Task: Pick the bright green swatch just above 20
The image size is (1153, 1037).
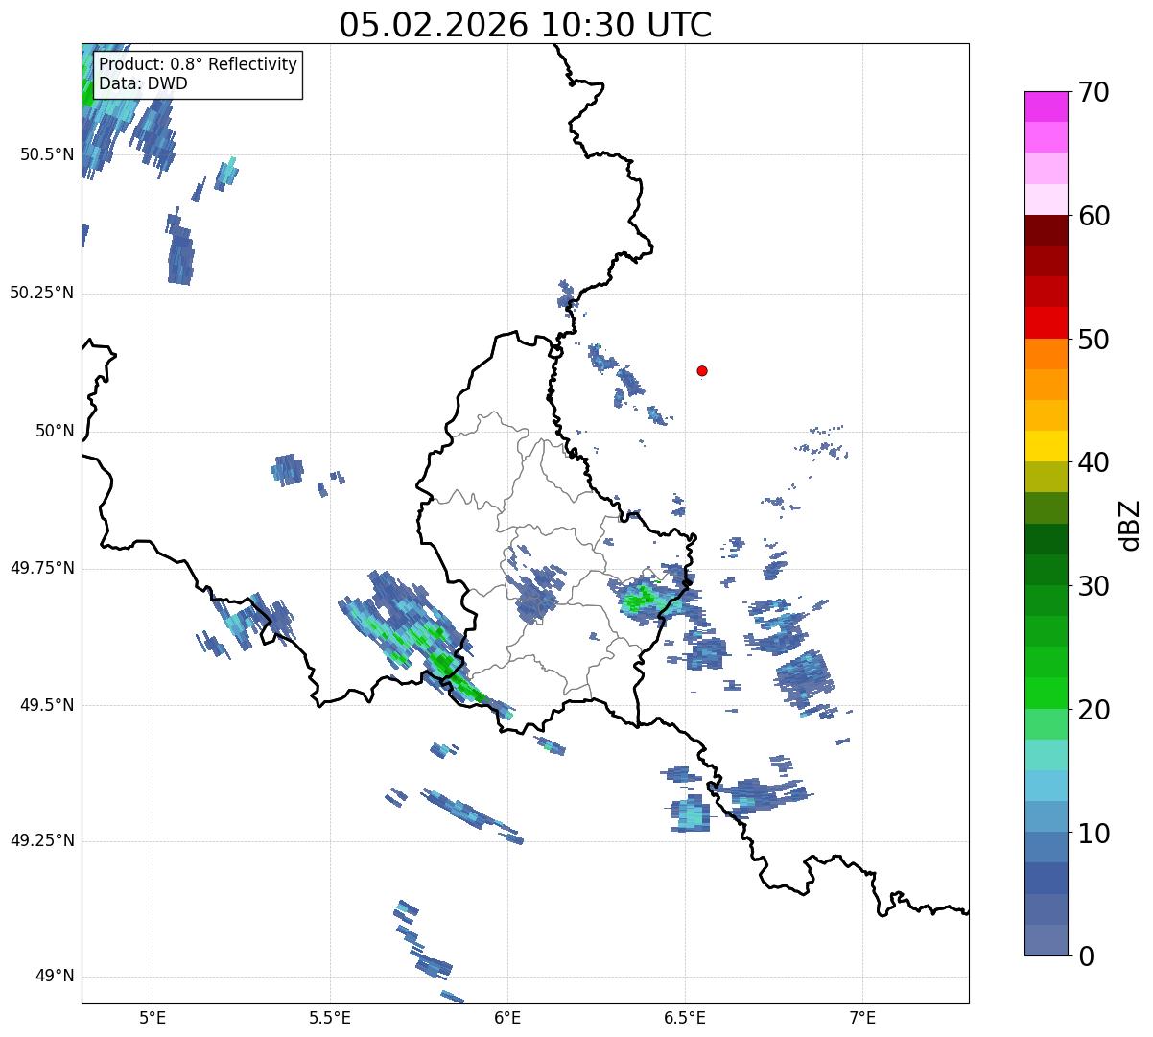Action: (x=1047, y=693)
